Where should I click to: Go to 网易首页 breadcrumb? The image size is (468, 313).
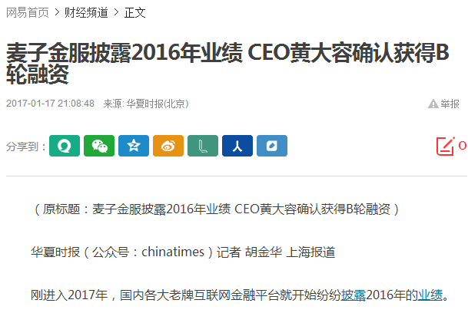(27, 12)
